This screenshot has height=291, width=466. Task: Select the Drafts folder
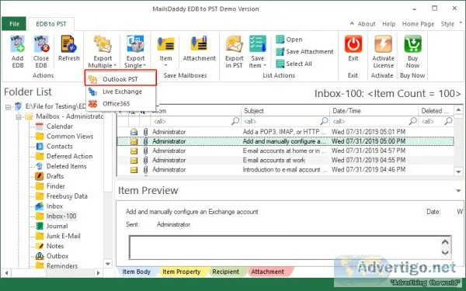pyautogui.click(x=55, y=176)
